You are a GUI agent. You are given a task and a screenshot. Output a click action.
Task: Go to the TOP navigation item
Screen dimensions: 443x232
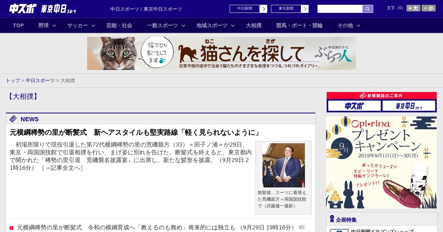click(18, 25)
